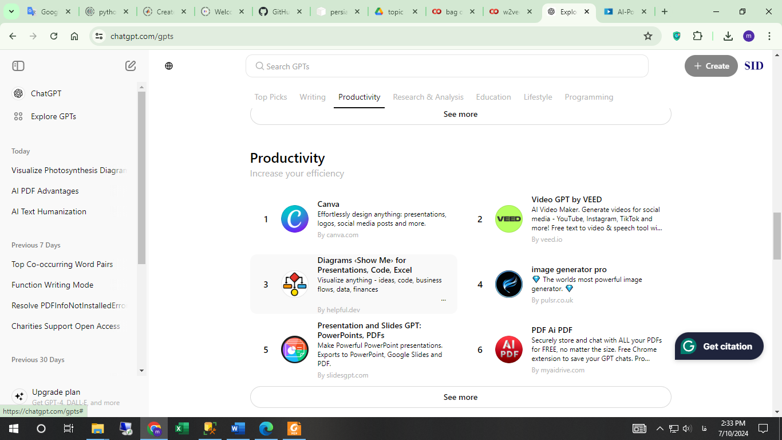Viewport: 782px width, 440px height.
Task: Click the Explore GPTs grid icon
Action: (18, 116)
